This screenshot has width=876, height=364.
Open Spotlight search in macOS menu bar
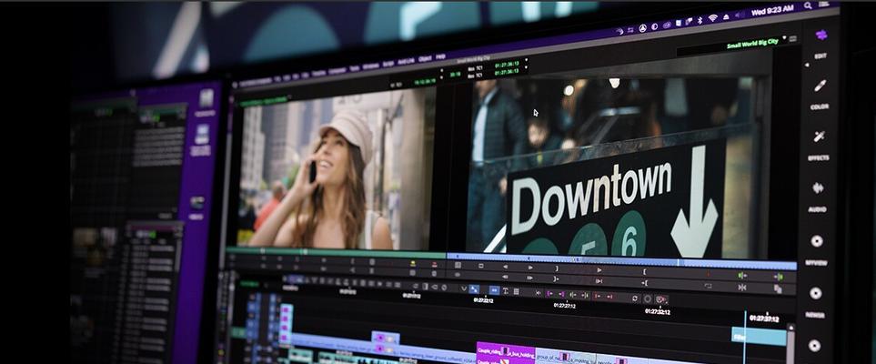click(x=808, y=6)
